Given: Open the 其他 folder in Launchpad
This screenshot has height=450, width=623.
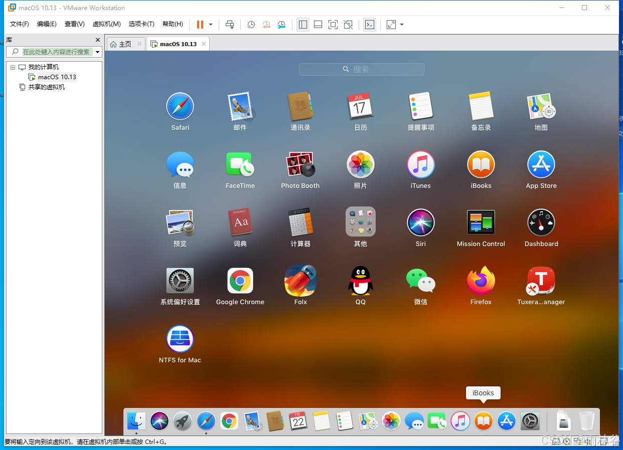Looking at the screenshot, I should 360,221.
